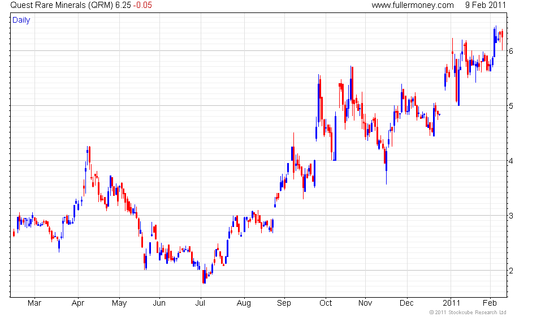Click the chart title 'Quest Rare Minerals (QRM)'
The image size is (554, 317).
62,5
